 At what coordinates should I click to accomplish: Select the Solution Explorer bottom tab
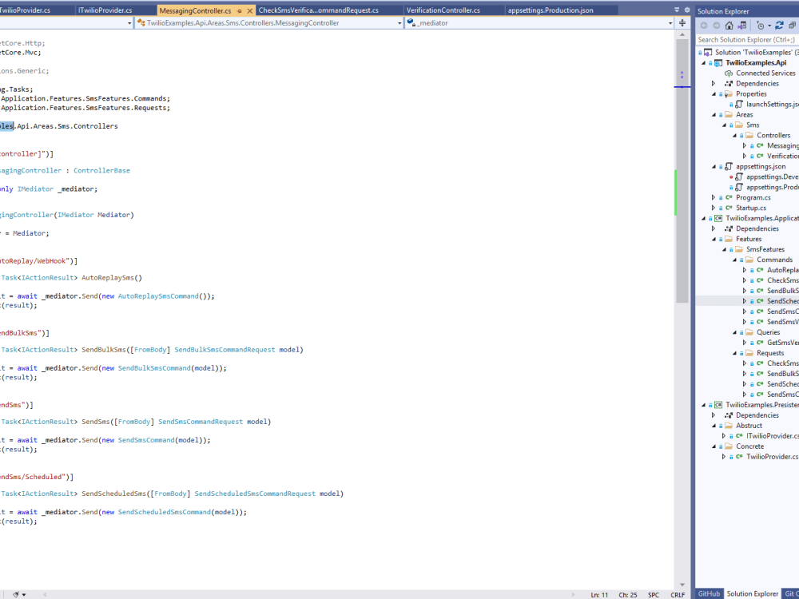point(752,594)
